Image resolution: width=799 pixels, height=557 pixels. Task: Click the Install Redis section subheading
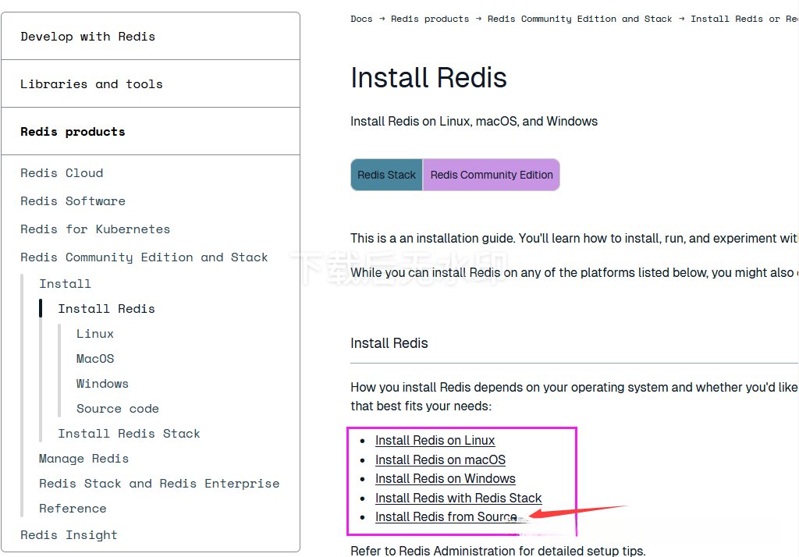[389, 343]
